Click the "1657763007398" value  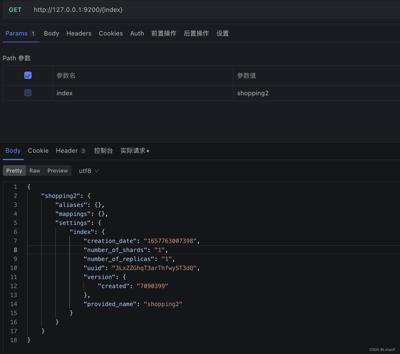[x=170, y=241]
